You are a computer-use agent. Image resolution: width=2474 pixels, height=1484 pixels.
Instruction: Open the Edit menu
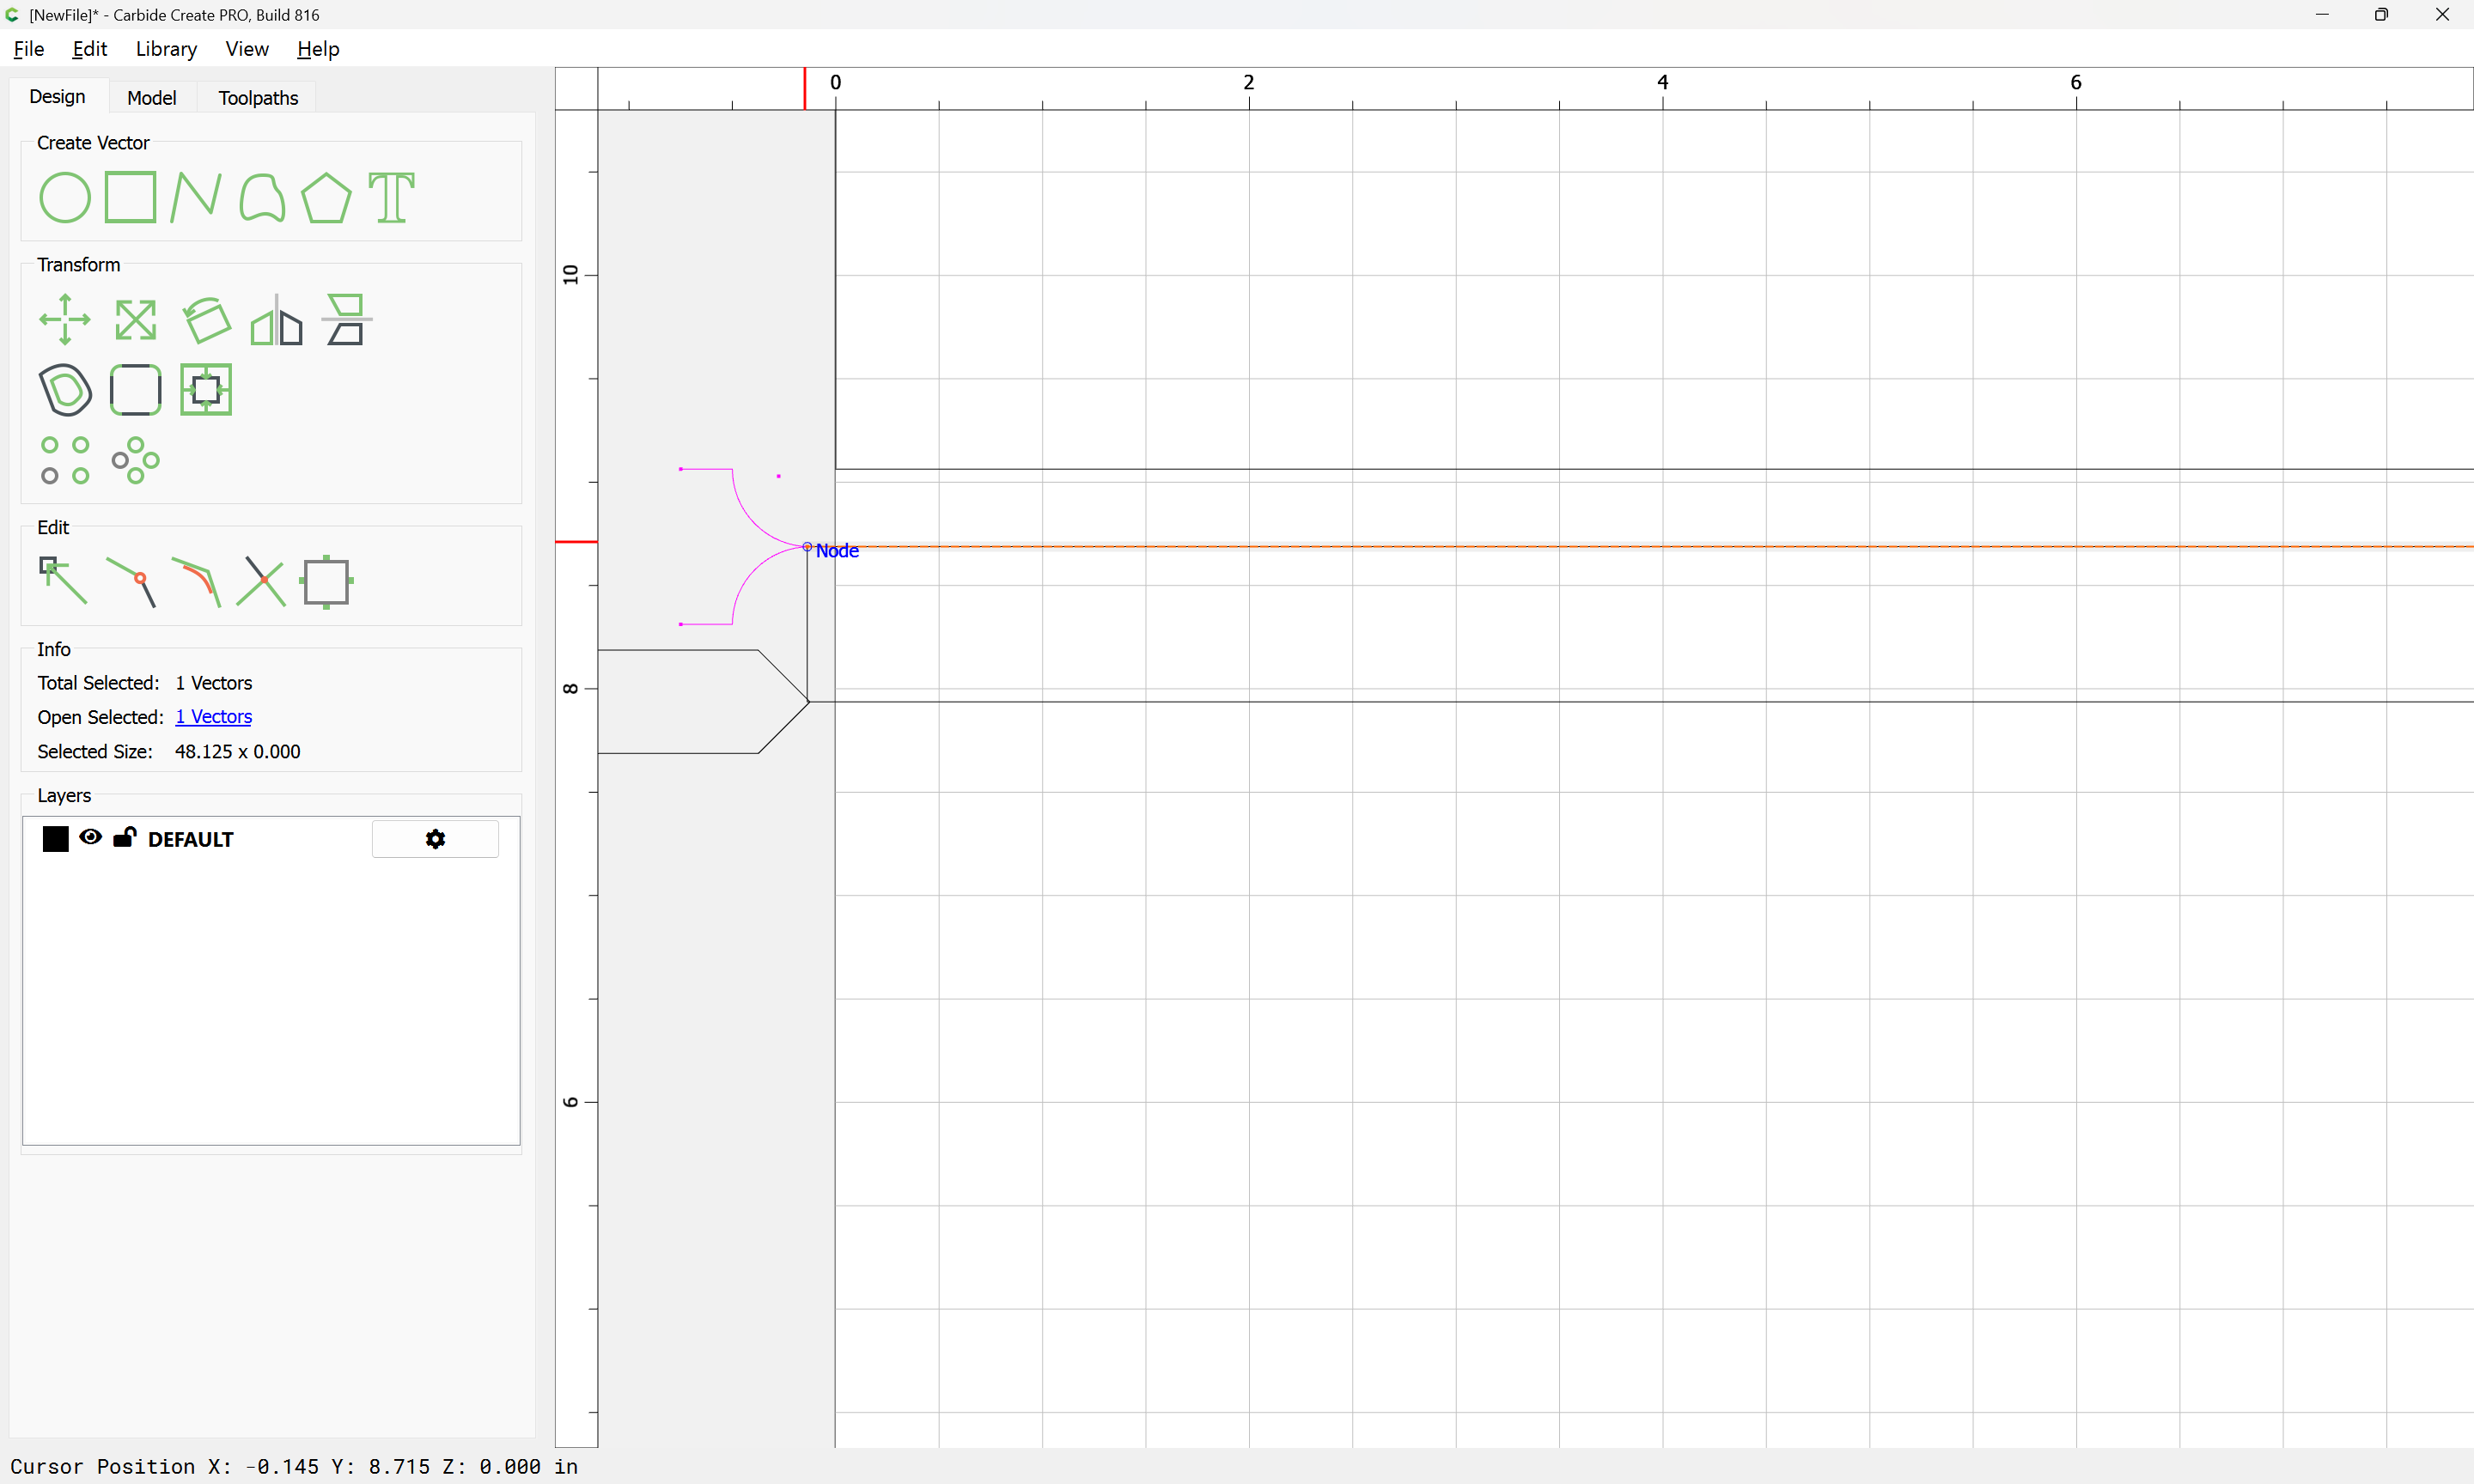(89, 49)
